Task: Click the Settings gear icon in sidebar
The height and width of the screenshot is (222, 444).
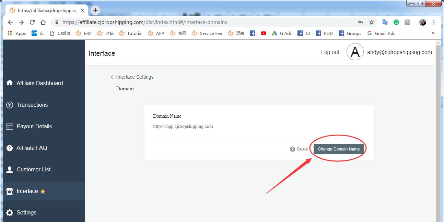Action: [x=10, y=212]
